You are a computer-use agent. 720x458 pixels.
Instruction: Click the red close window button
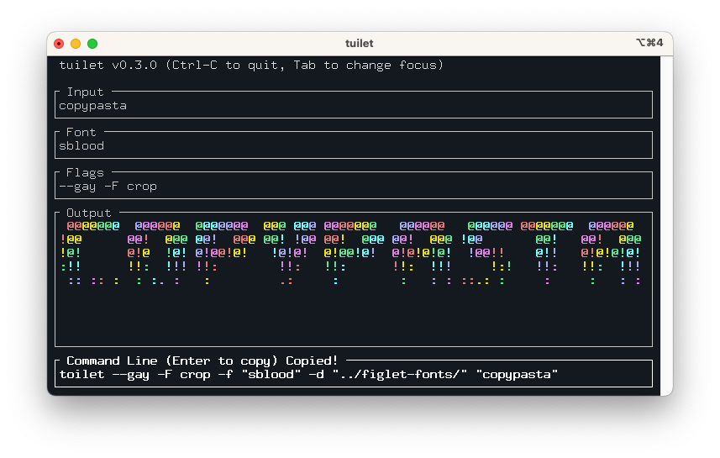point(59,44)
